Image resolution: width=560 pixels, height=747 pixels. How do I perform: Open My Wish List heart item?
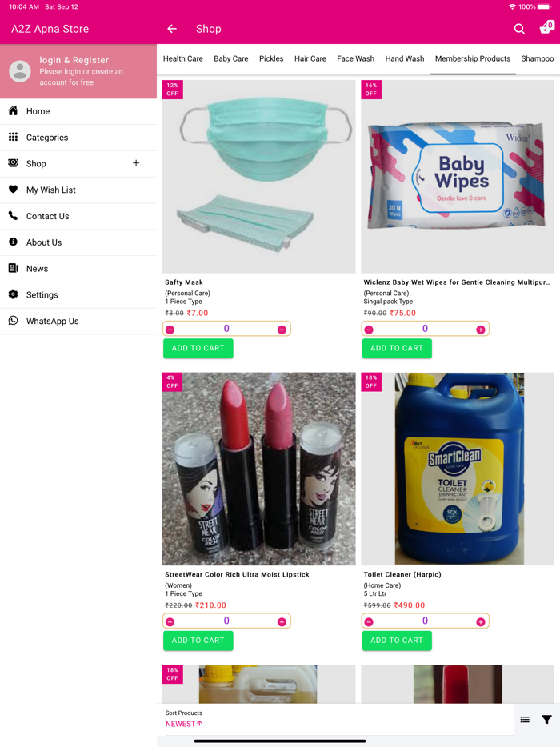click(x=78, y=190)
